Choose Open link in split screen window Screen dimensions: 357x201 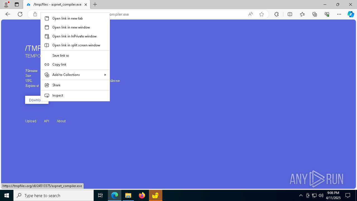[x=75, y=45]
